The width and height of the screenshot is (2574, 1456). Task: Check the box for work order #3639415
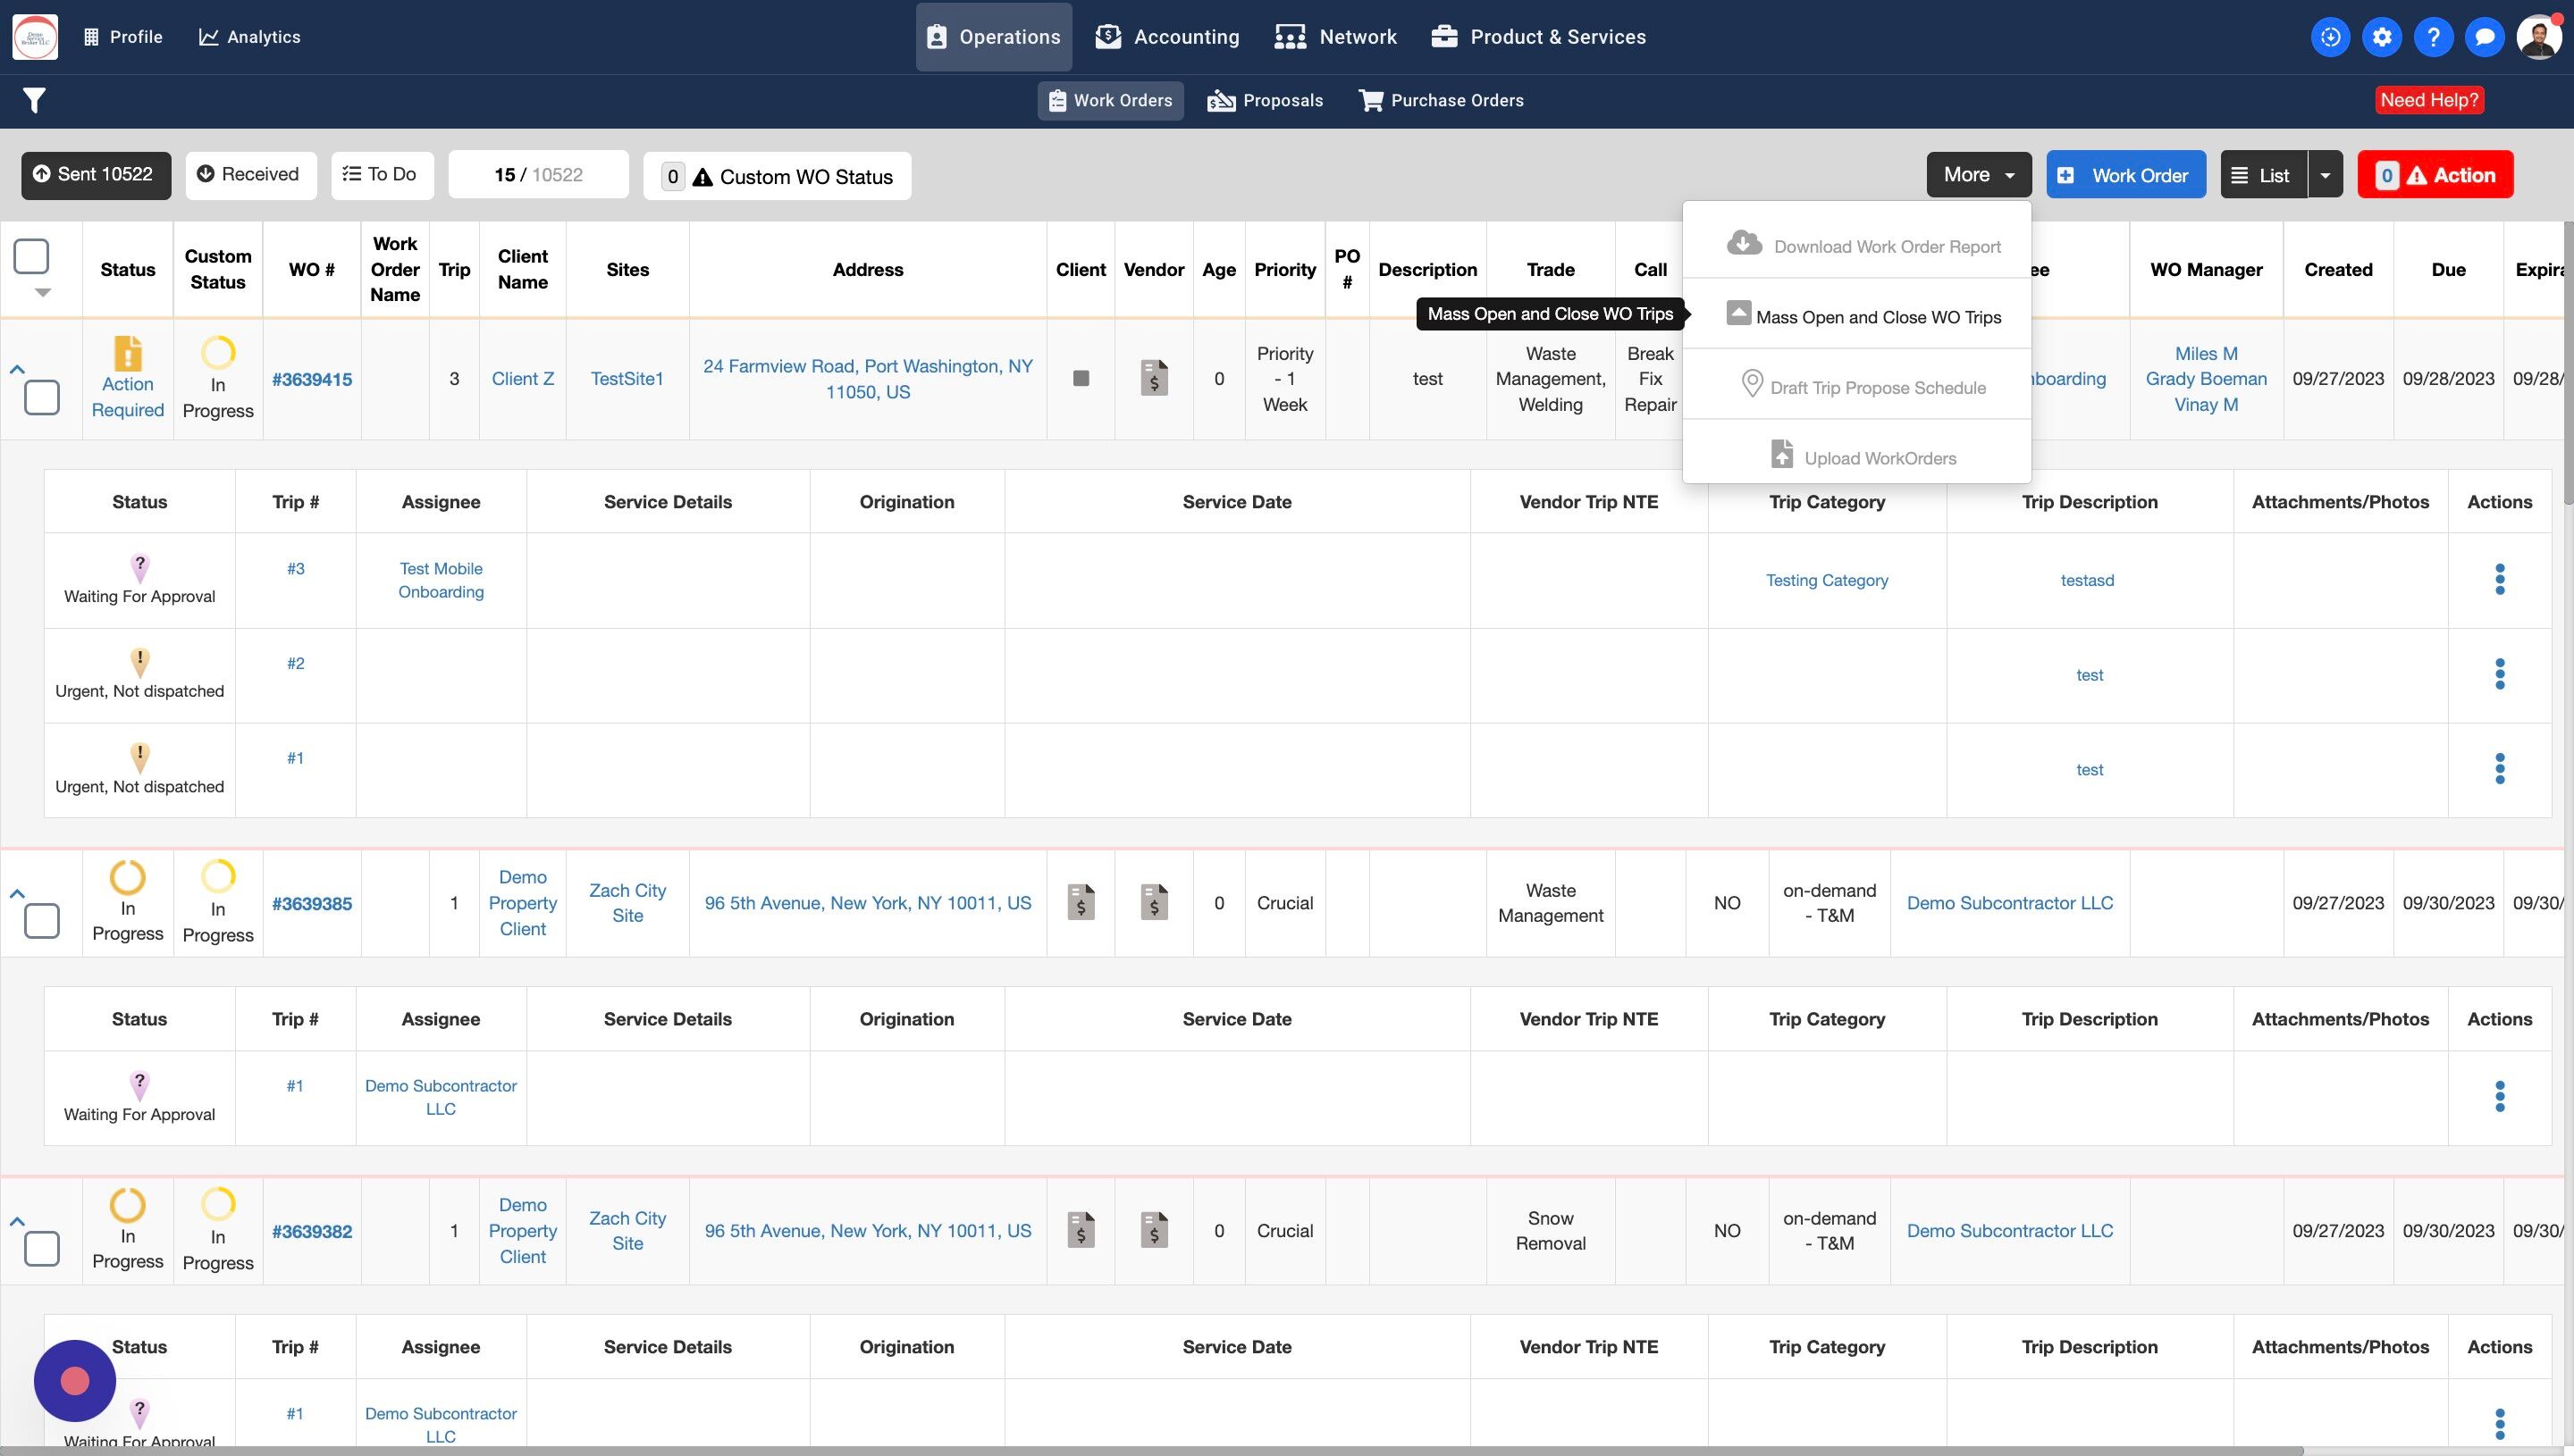(42, 398)
